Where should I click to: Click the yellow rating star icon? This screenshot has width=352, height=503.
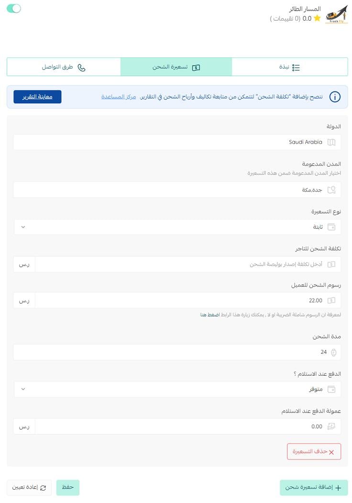[x=317, y=19]
